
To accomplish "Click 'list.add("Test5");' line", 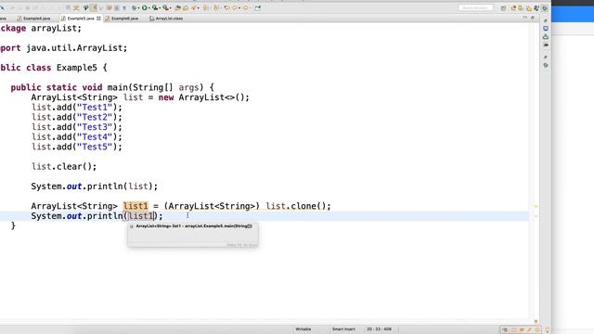I will click(76, 147).
